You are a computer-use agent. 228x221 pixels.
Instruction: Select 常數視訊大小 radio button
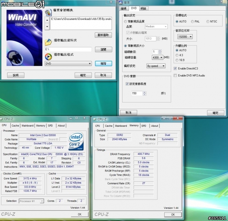click(x=125, y=46)
